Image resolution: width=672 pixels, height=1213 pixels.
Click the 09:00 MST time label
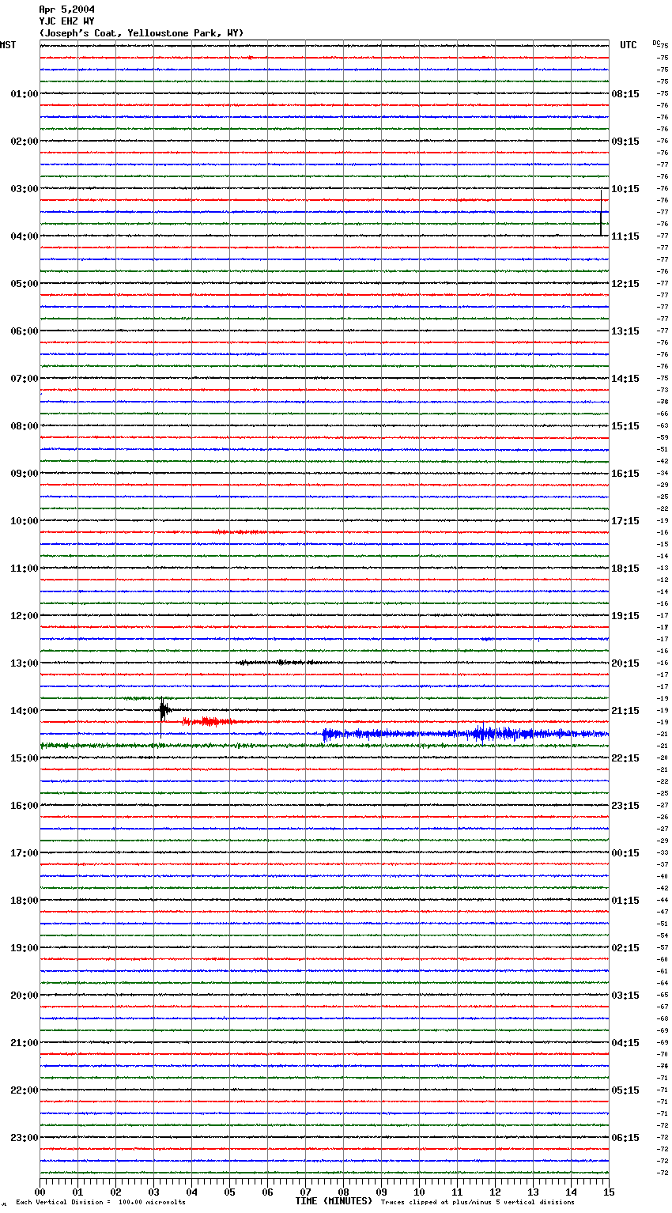[25, 474]
